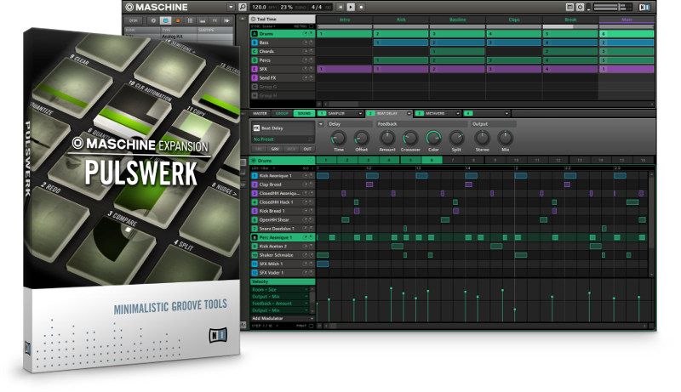Click the DISK button in the browser
This screenshot has width=681, height=392.
click(134, 20)
